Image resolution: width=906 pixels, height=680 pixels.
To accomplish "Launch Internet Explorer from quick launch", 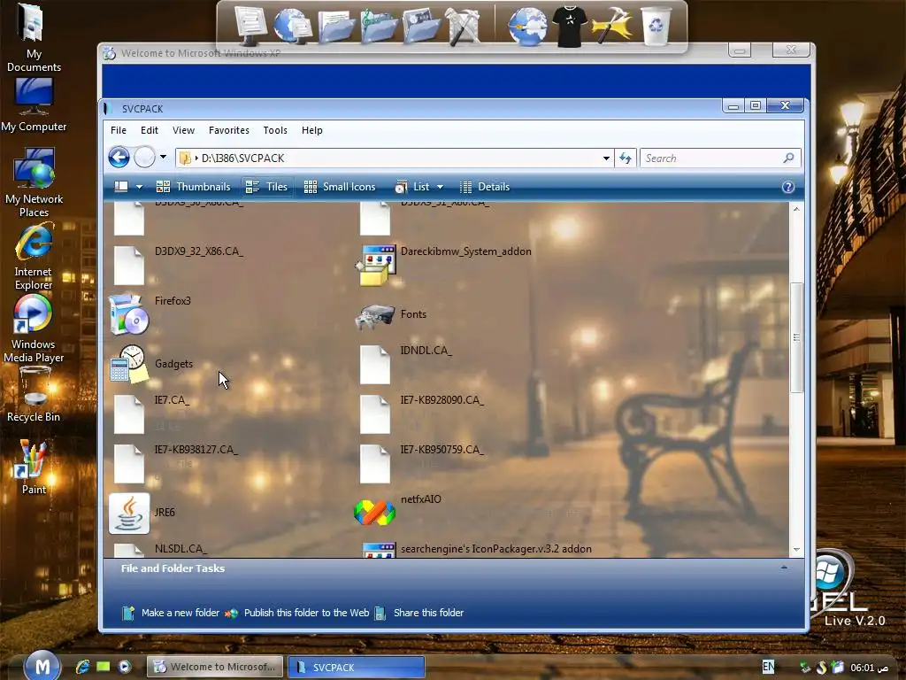I will click(x=82, y=667).
